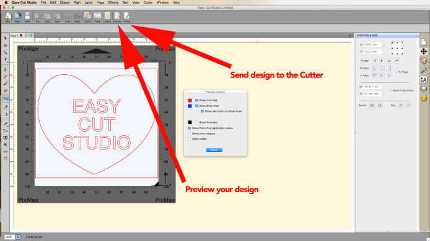The height and width of the screenshot is (241, 430).
Task: Click the Open file toolbar icon
Action: point(17,17)
